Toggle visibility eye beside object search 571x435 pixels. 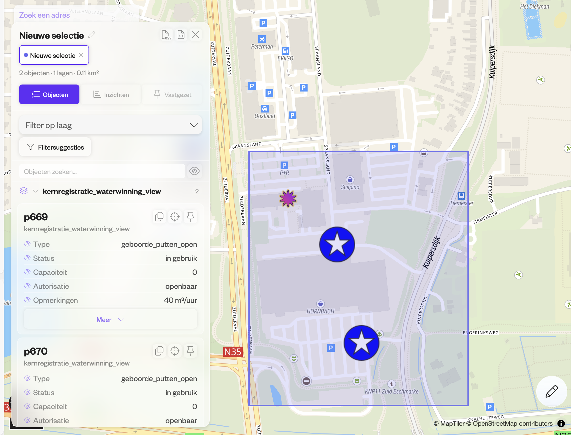tap(194, 171)
